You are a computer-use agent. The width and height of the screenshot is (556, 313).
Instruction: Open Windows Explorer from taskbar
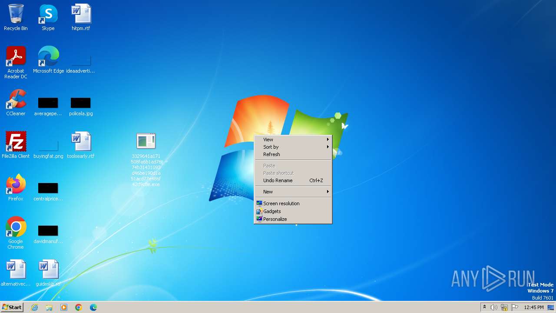49,307
